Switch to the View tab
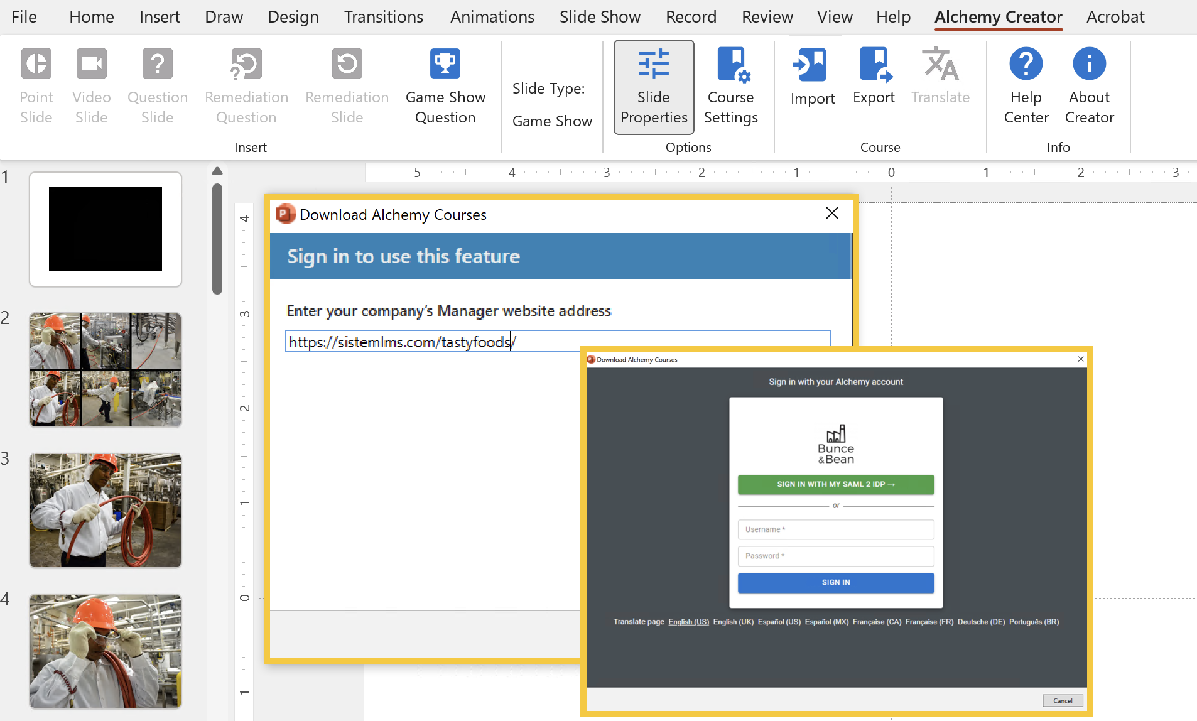The width and height of the screenshot is (1197, 721). (x=835, y=17)
